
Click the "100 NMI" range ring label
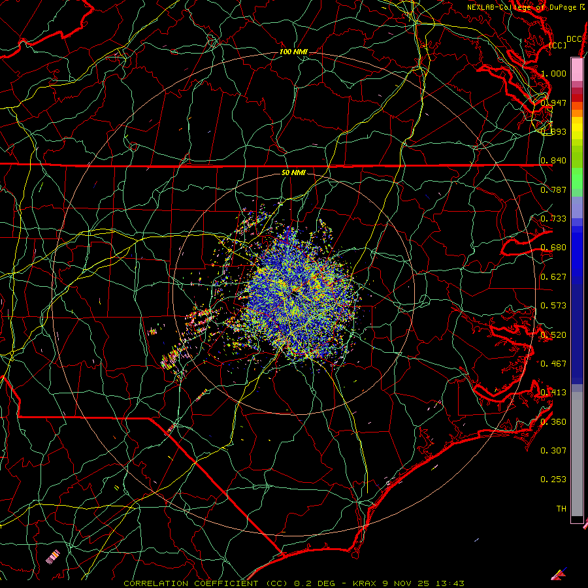click(293, 52)
